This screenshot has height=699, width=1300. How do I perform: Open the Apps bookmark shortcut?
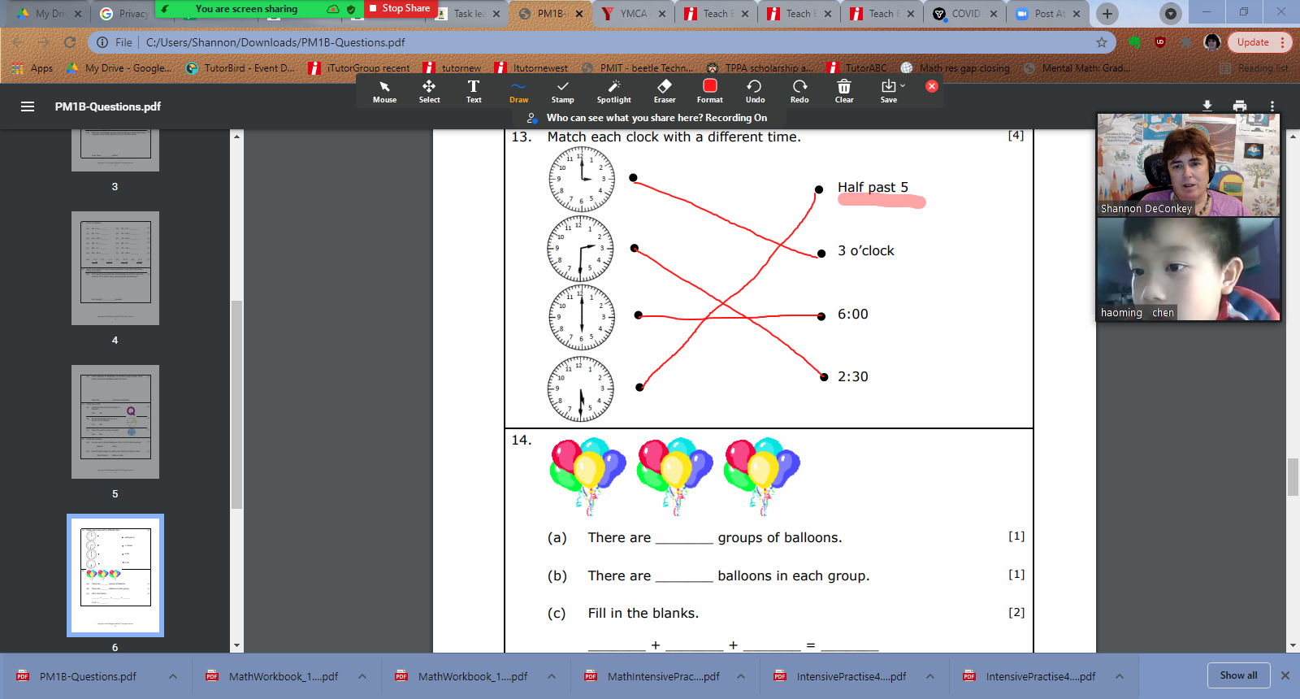pos(33,68)
